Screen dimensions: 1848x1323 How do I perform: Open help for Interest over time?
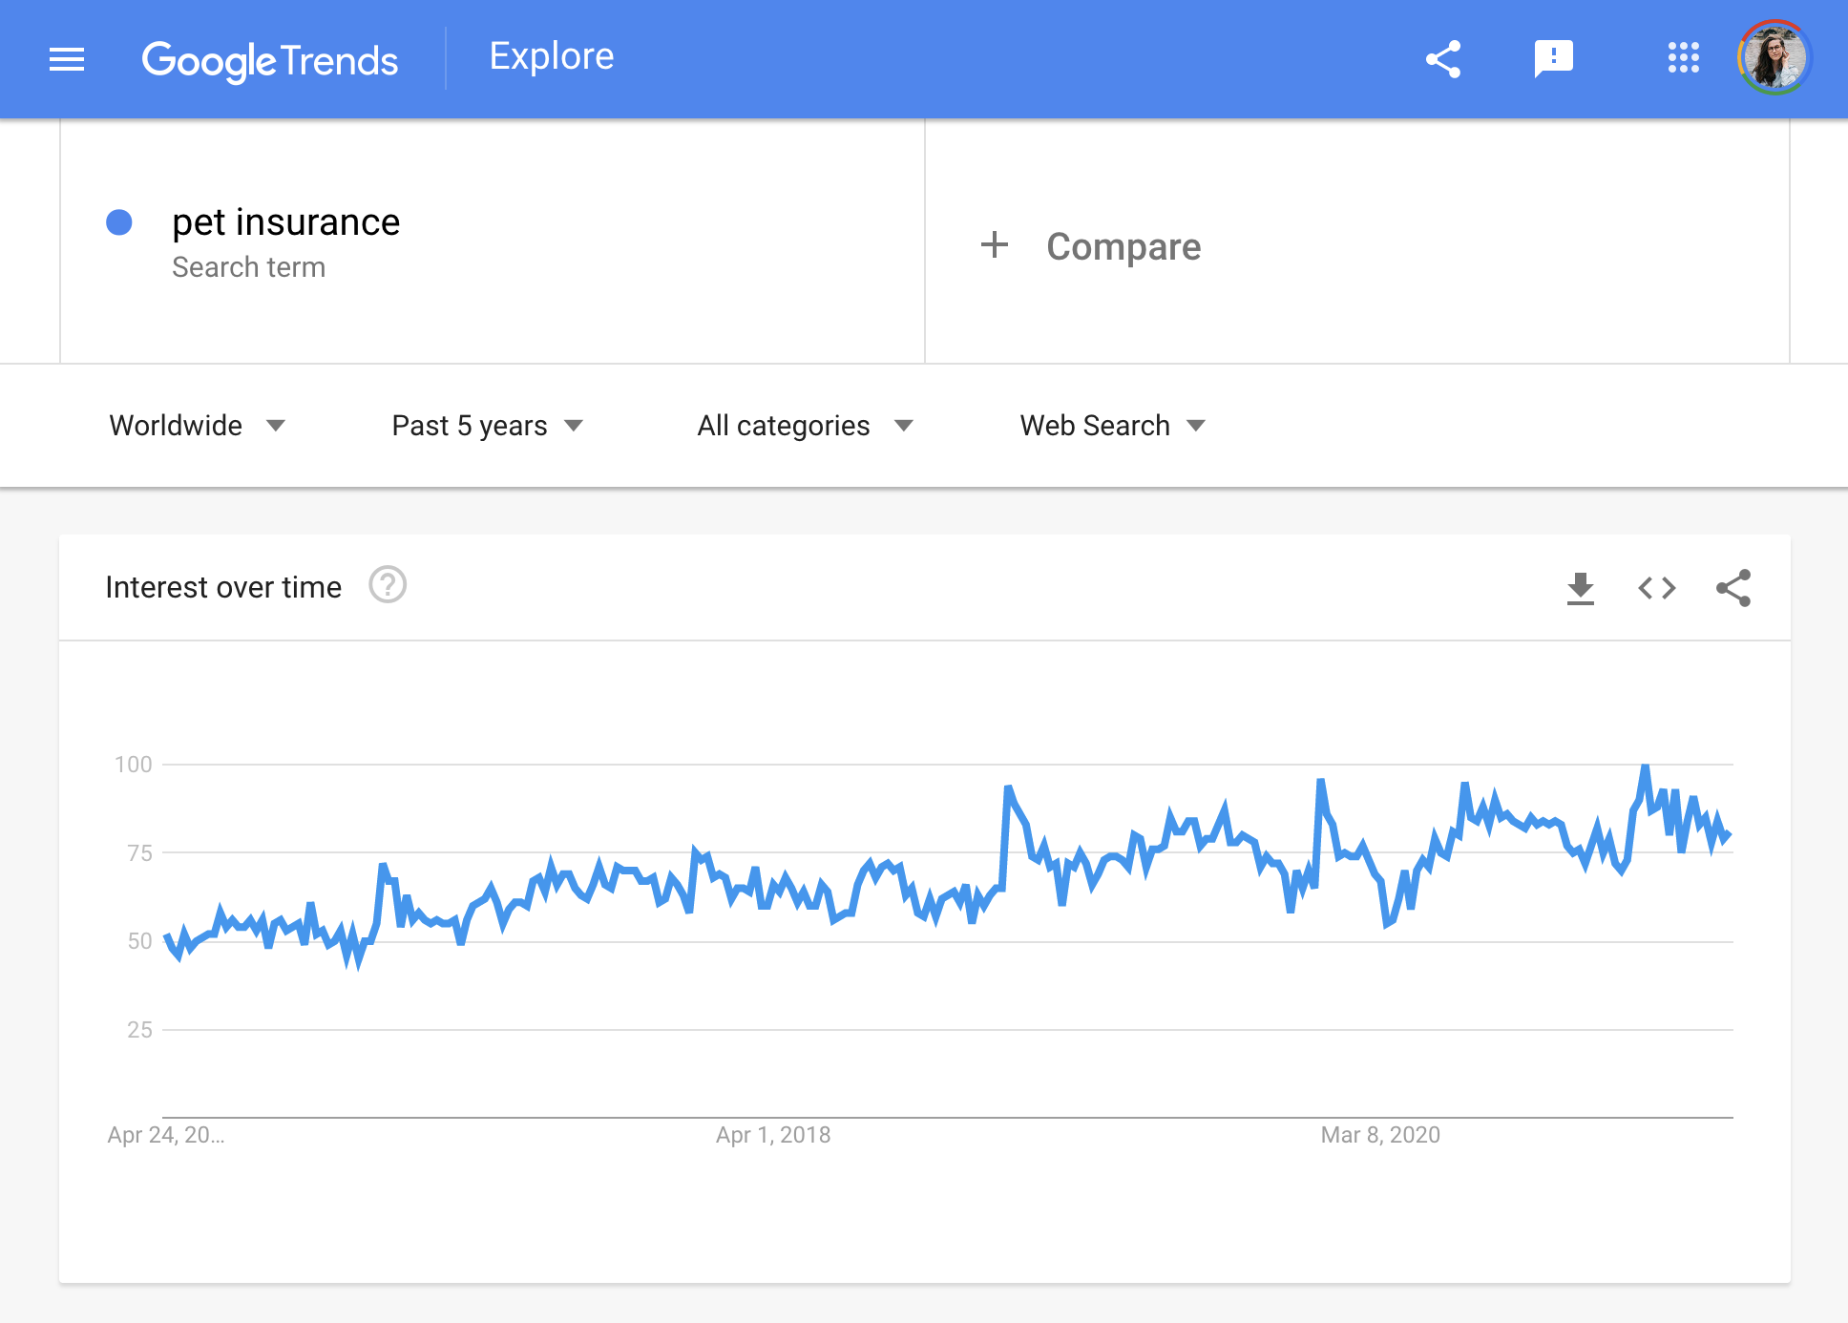click(x=388, y=585)
